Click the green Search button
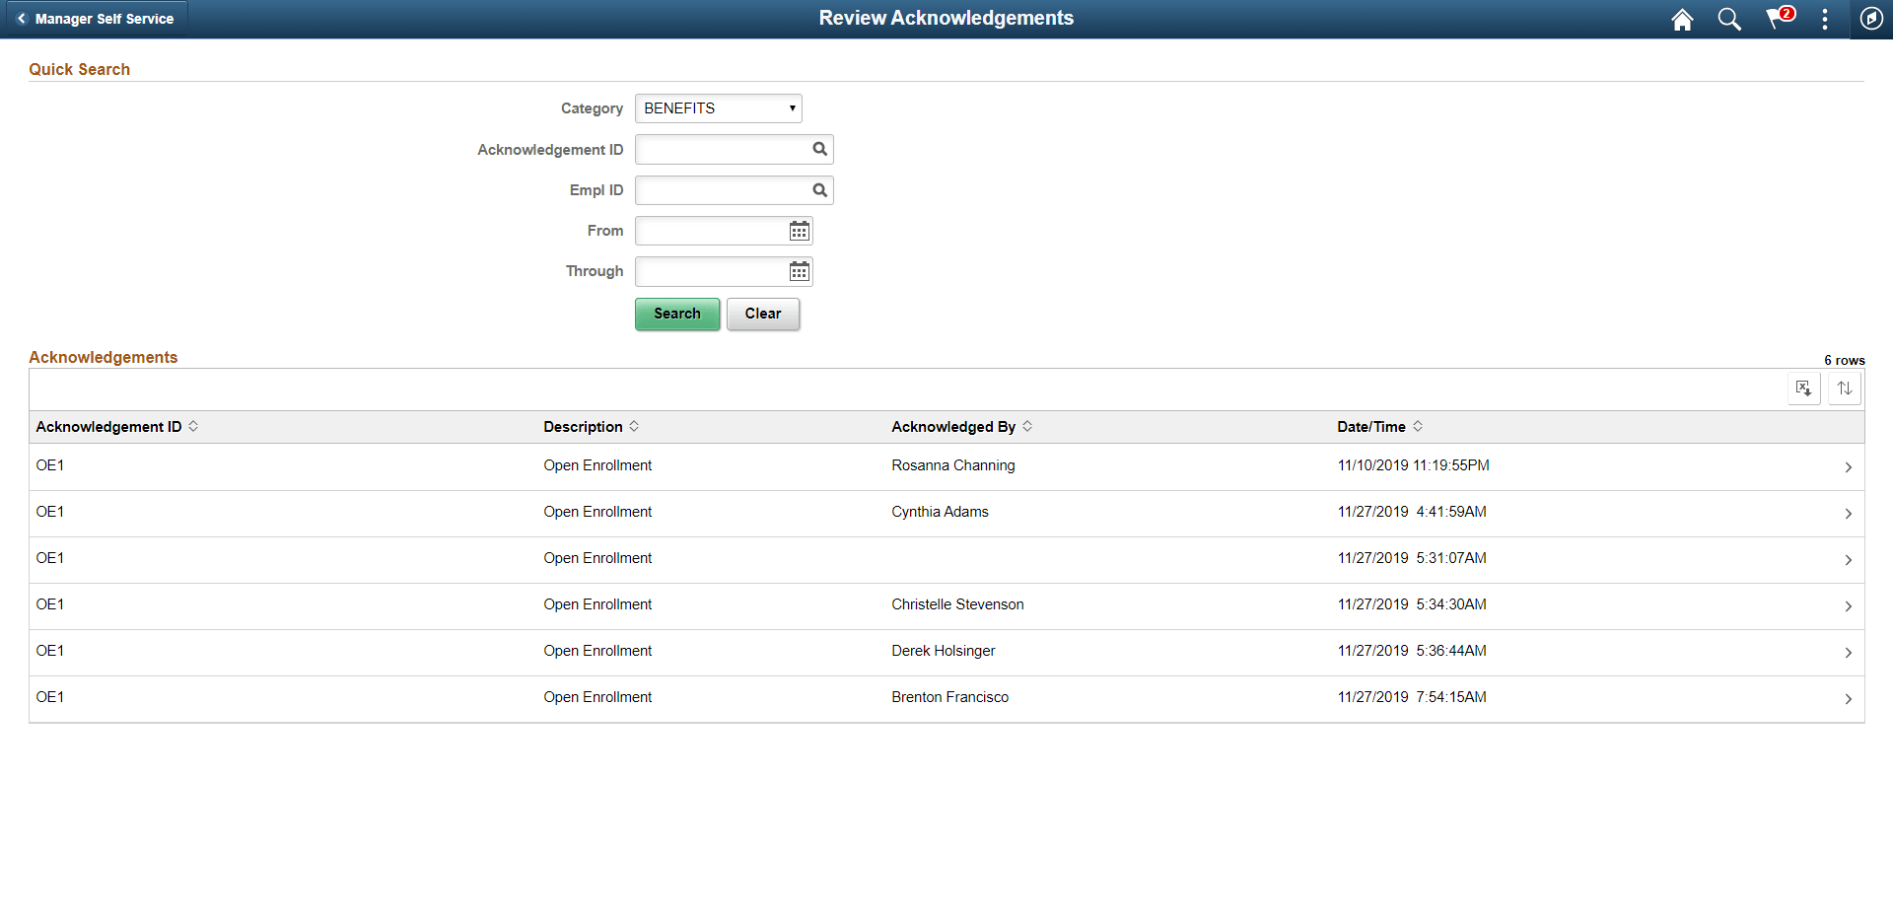This screenshot has height=919, width=1893. (677, 314)
